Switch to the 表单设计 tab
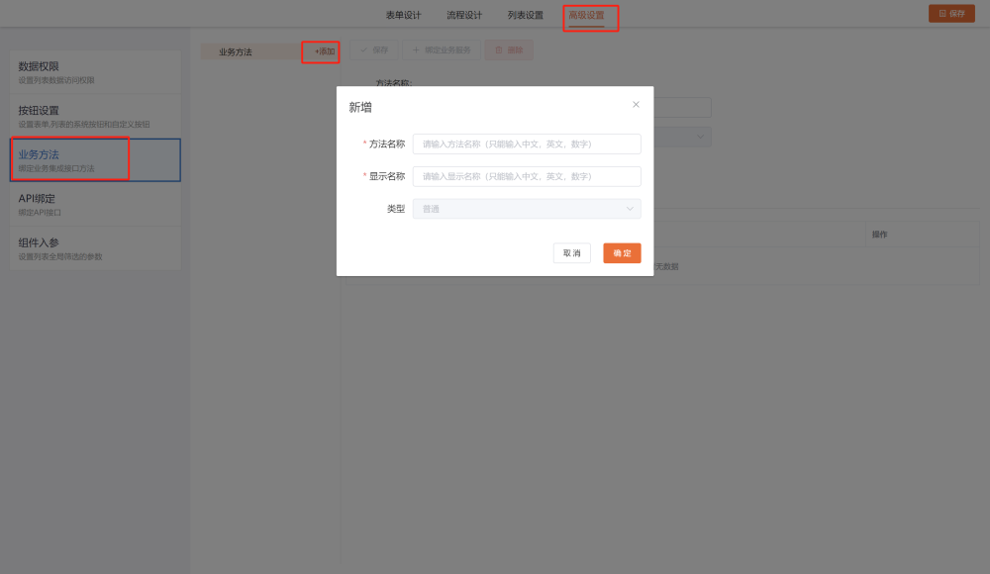Viewport: 990px width, 574px height. coord(403,15)
